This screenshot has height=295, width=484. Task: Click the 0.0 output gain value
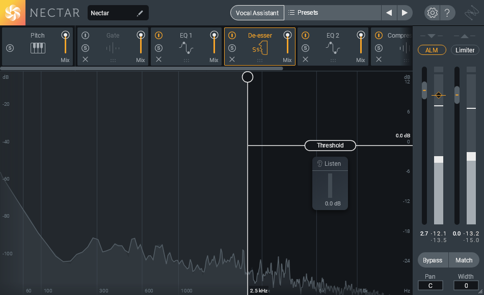click(x=457, y=233)
